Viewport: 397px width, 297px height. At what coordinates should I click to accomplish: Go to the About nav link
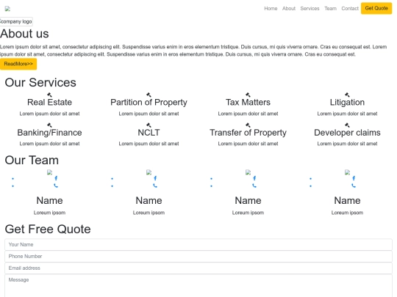click(x=289, y=9)
